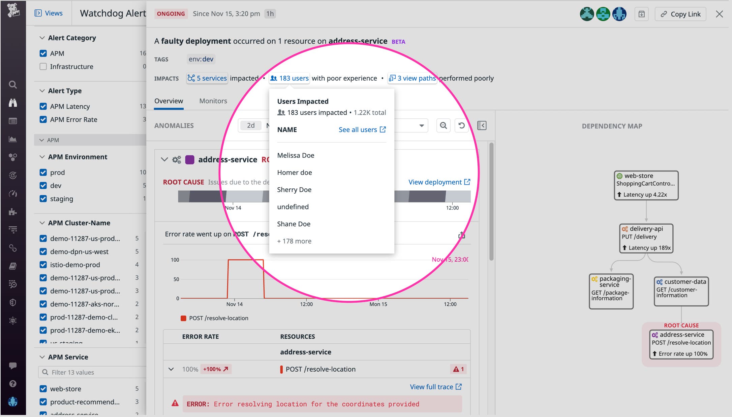Image resolution: width=732 pixels, height=417 pixels.
Task: Click the reset/undo icon next to zoom out
Action: click(461, 125)
